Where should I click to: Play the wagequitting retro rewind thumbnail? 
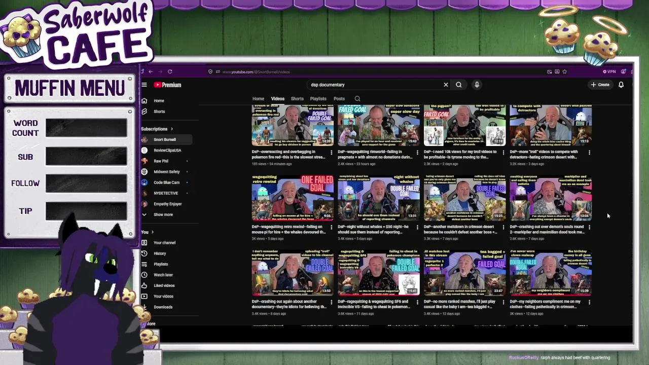coord(293,198)
